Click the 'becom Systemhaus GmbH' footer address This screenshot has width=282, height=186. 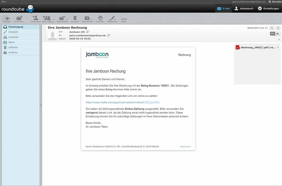[x=122, y=146]
